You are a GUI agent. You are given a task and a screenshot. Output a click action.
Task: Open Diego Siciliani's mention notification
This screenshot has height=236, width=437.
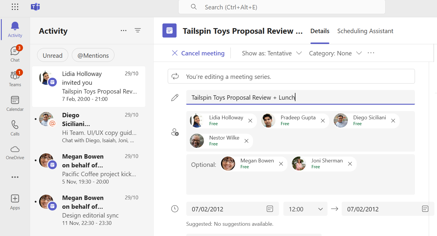point(89,128)
